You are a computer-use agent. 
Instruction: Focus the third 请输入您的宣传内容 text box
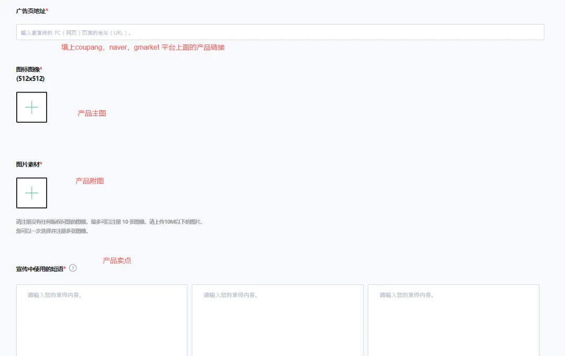(x=454, y=320)
